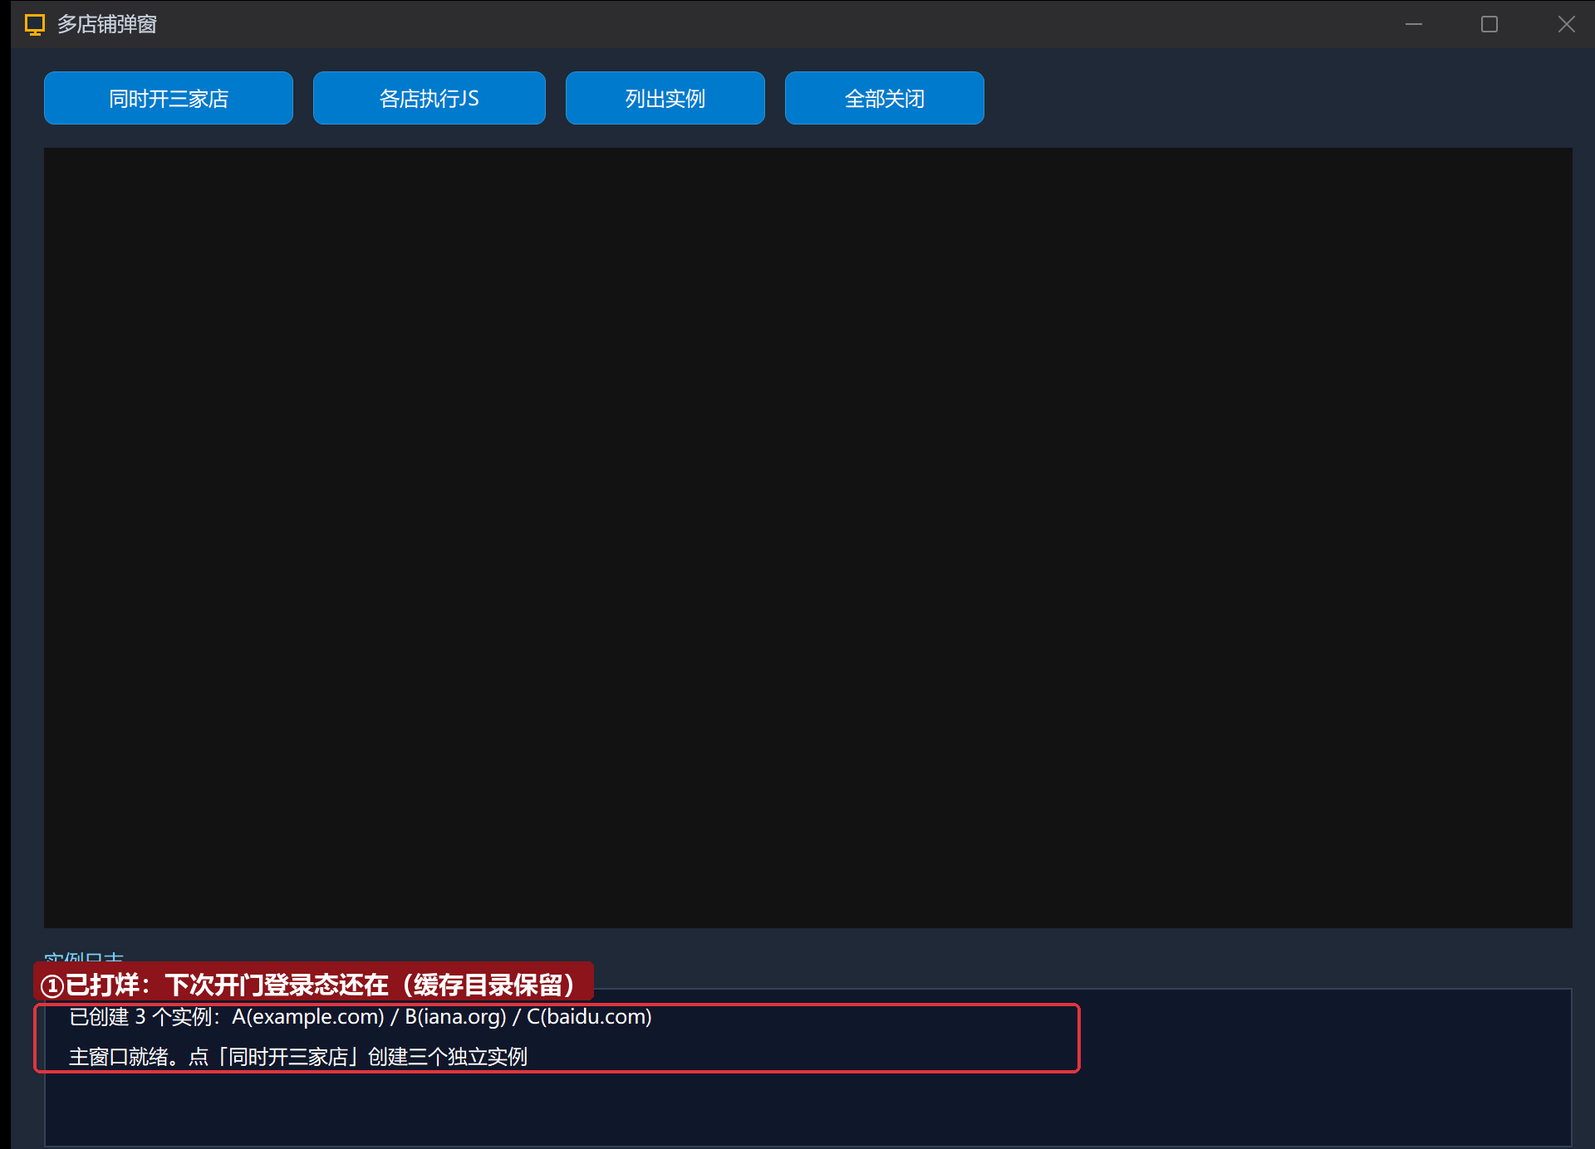Image resolution: width=1595 pixels, height=1149 pixels.
Task: Click 列出实例 to list instances
Action: pos(665,98)
